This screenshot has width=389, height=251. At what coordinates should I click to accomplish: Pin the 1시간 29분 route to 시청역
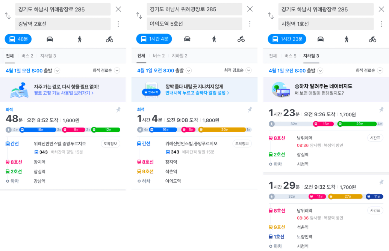coord(381,182)
